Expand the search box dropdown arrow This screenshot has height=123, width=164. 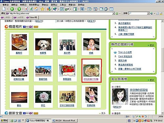pos(148,13)
